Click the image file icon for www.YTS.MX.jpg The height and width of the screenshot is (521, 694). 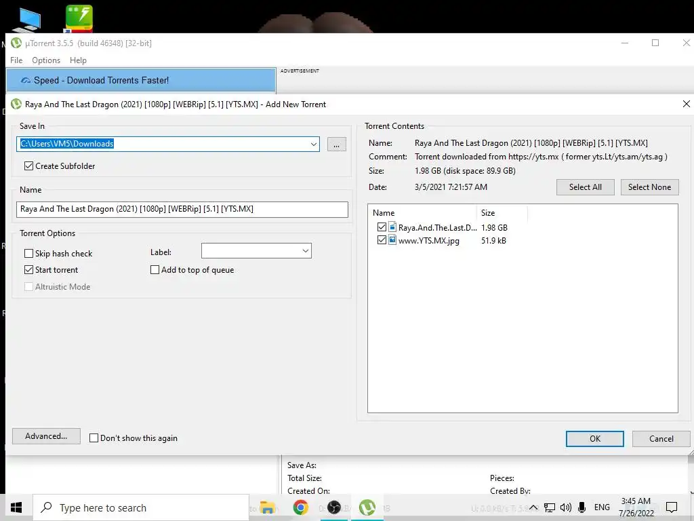[392, 240]
